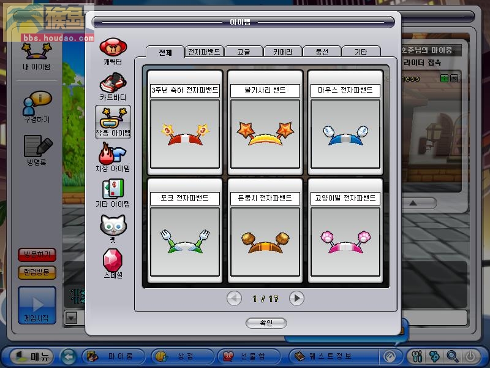Go to 마이룸 in bottom bar
Viewport: 490px width, 368px height.
click(114, 356)
